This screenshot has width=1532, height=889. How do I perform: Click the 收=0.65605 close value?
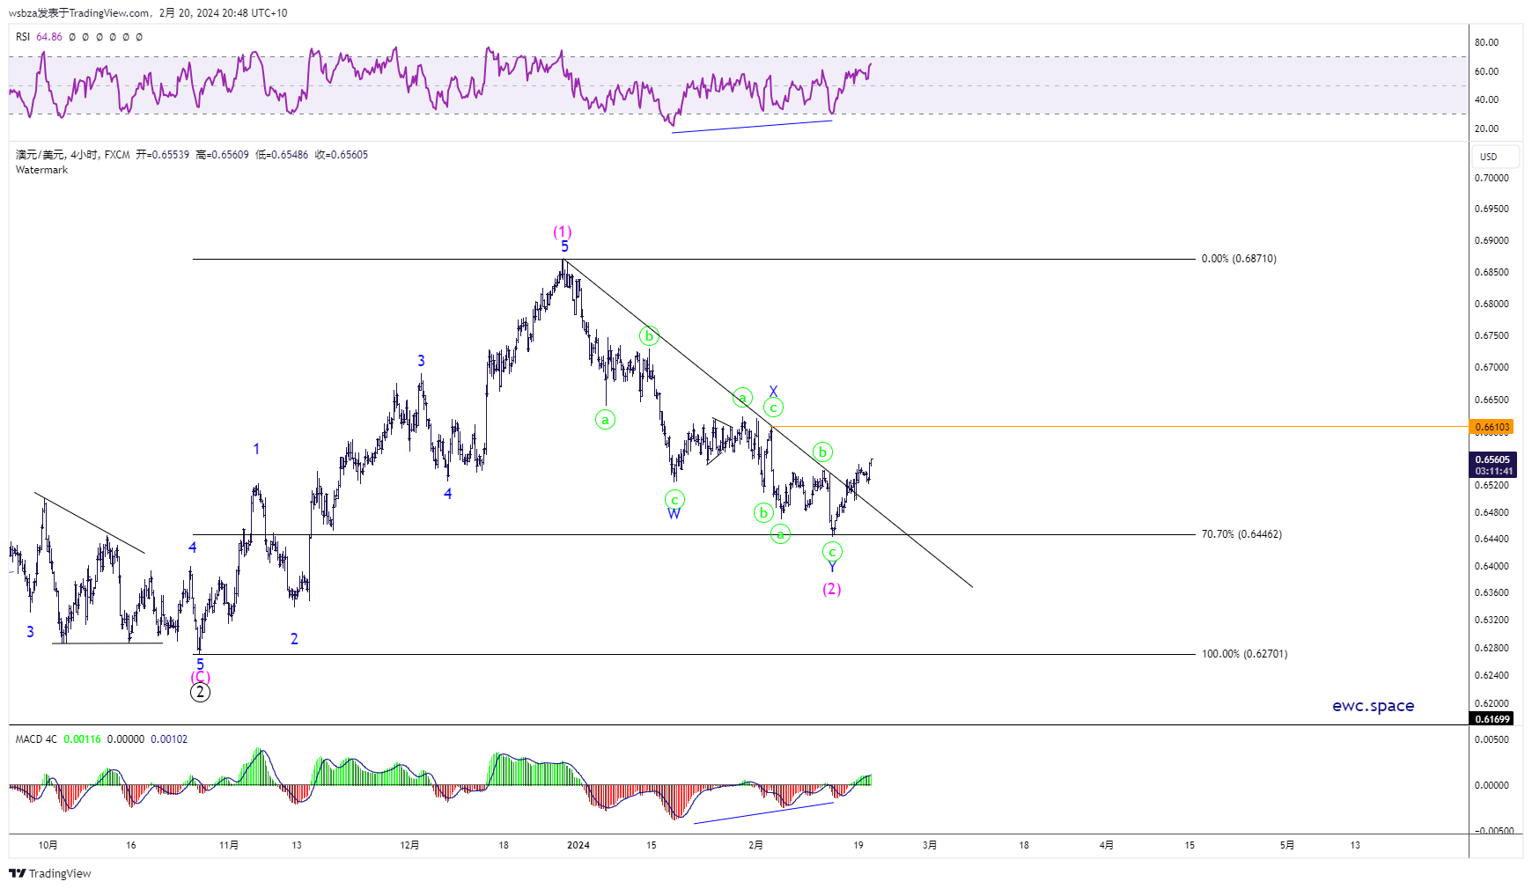tap(342, 155)
